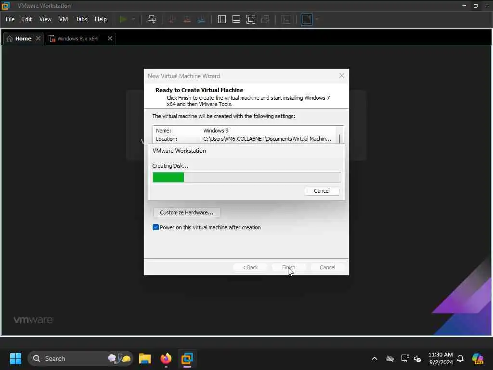The height and width of the screenshot is (370, 493).
Task: Click the Take Snapshot toolbar icon
Action: pyautogui.click(x=172, y=19)
